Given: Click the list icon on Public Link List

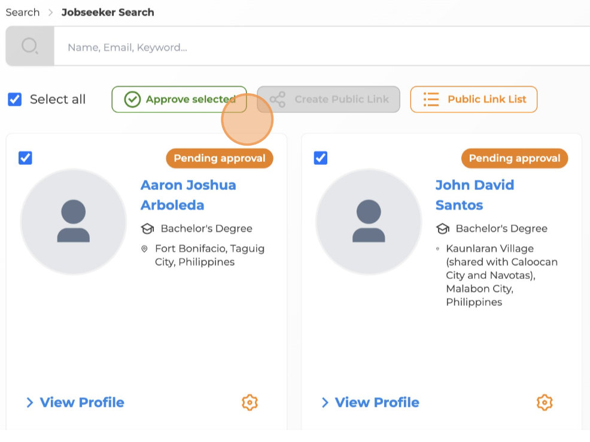Looking at the screenshot, I should point(431,100).
